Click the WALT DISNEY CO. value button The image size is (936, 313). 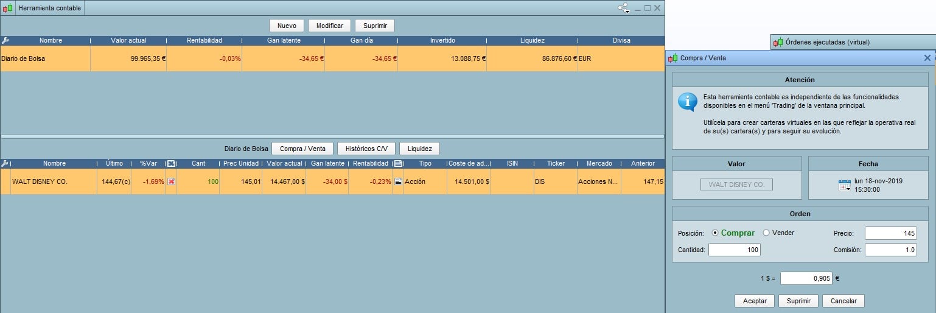pos(736,185)
